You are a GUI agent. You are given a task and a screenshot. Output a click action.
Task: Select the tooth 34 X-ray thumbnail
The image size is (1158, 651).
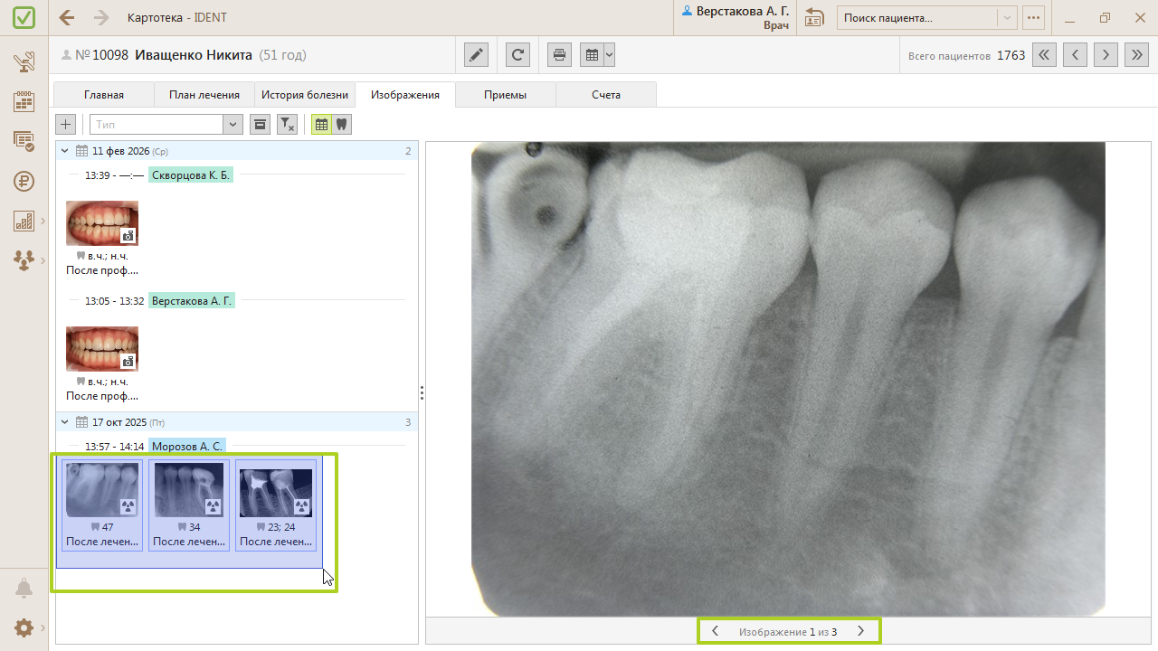[x=189, y=505]
